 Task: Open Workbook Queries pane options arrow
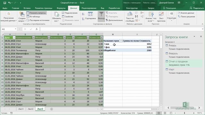[194, 36]
